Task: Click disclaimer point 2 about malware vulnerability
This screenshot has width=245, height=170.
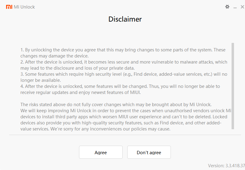Action: 122,65
